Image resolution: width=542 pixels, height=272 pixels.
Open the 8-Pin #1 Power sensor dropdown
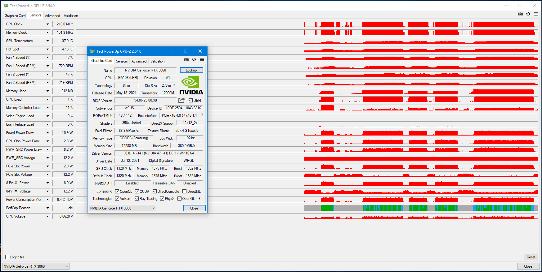point(47,183)
